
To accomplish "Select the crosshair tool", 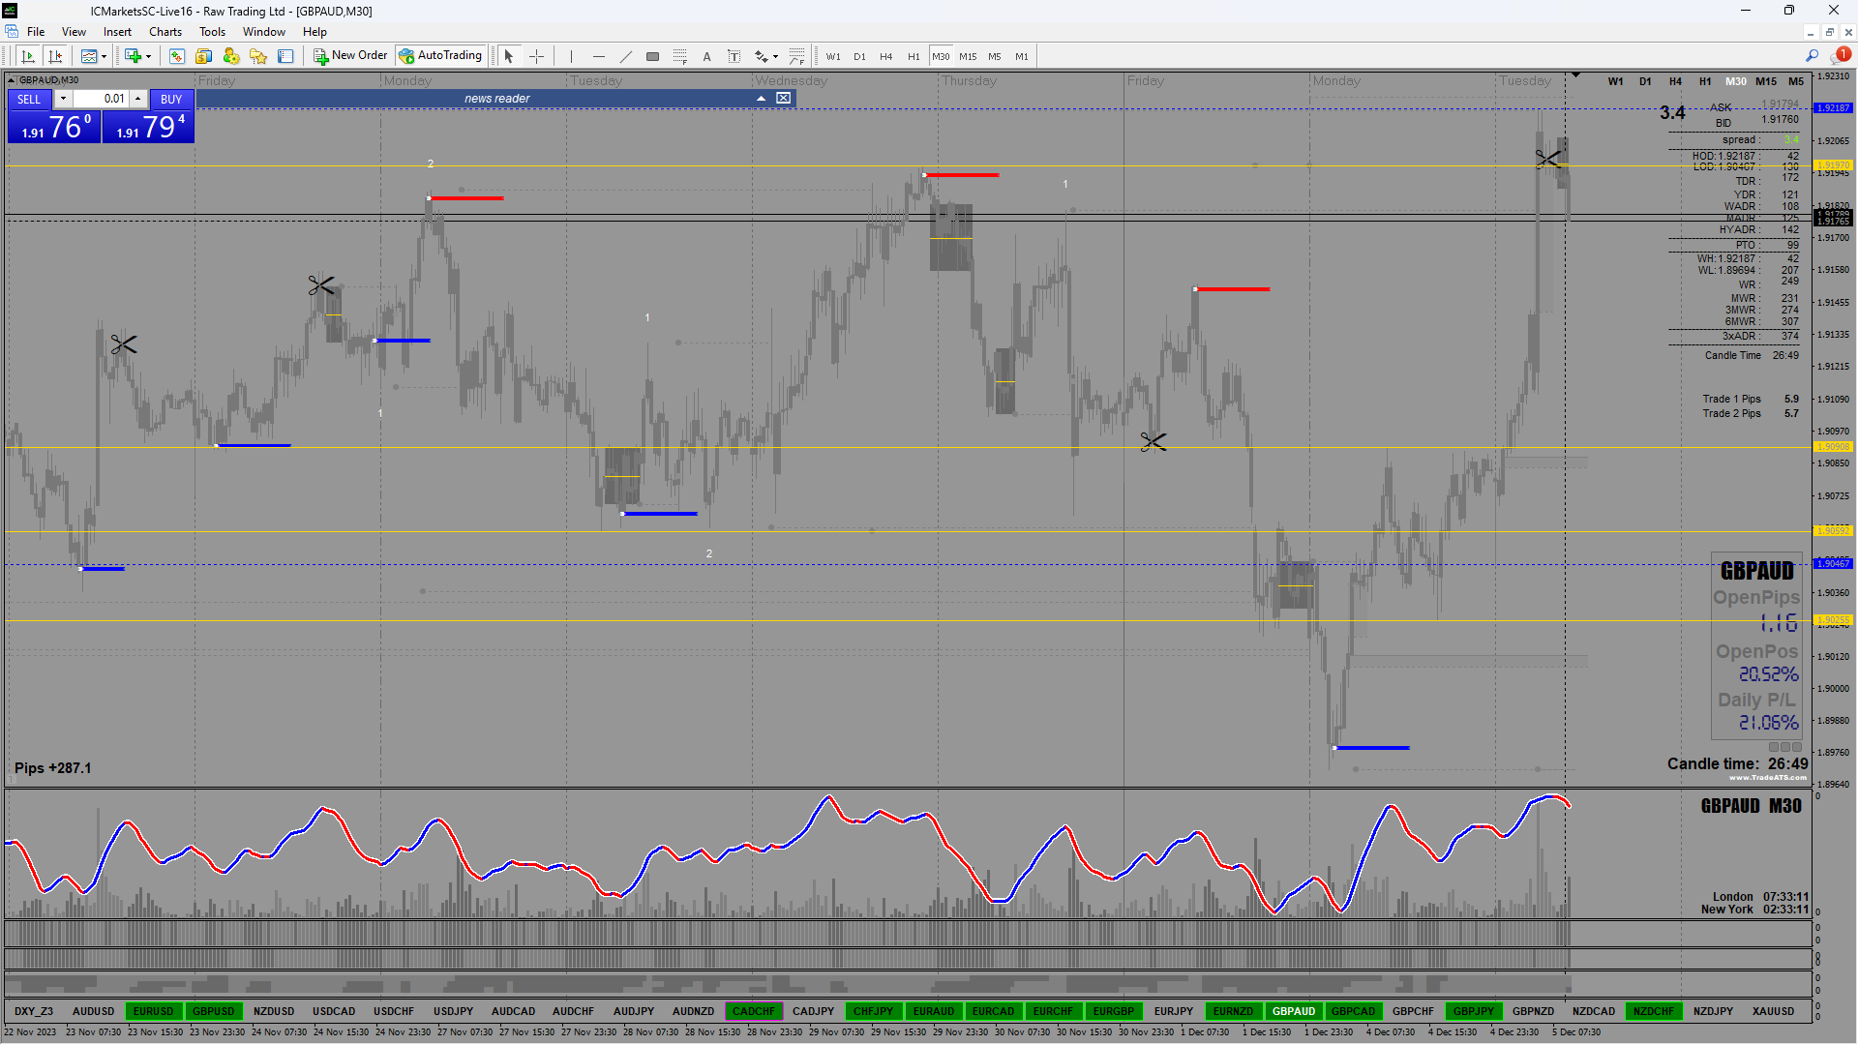I will coord(537,56).
